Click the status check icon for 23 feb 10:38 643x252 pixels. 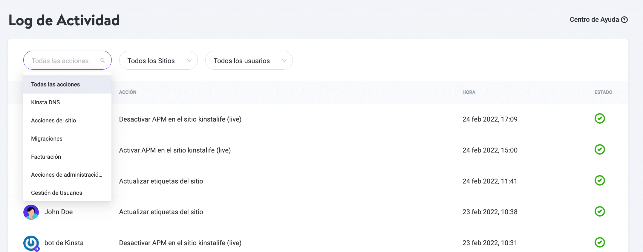599,211
